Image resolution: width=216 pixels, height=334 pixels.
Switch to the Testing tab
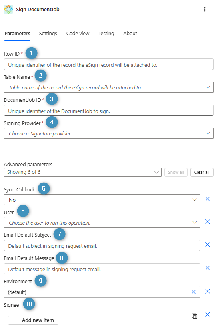[106, 34]
